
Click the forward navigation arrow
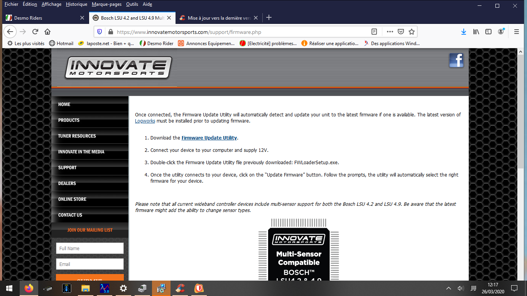23,32
